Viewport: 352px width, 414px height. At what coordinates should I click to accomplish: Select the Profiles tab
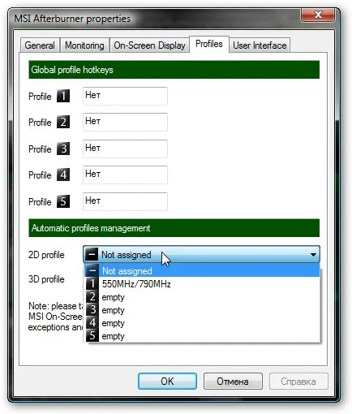(209, 44)
